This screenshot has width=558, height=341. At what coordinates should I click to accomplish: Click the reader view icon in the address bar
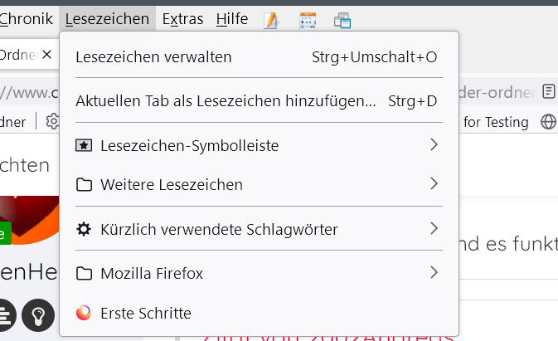549,91
